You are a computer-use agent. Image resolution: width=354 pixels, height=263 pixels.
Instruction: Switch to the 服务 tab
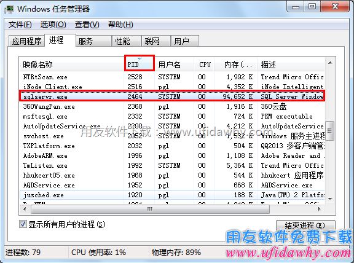pos(93,41)
